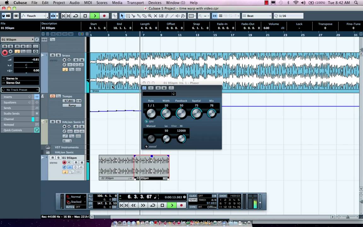Viewport: 363px width, 227px height.
Task: Mute the HALion Sonic track
Action: coord(53,122)
